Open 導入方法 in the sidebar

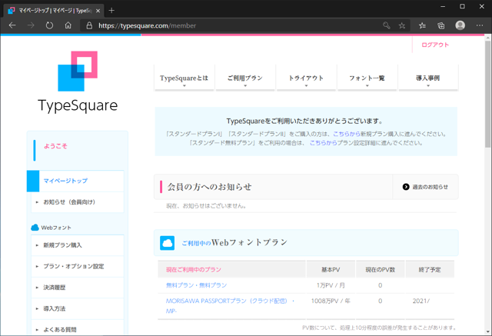pos(78,309)
